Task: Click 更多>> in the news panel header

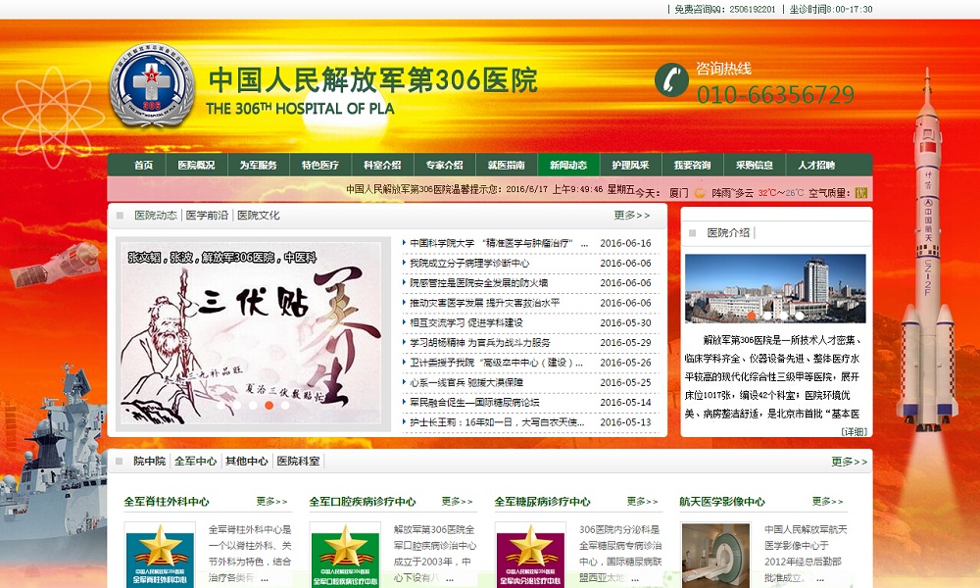Action: coord(632,215)
